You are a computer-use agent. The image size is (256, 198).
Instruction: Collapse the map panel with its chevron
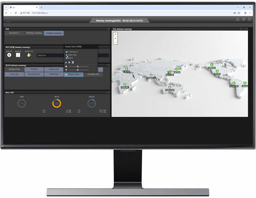pos(244,29)
